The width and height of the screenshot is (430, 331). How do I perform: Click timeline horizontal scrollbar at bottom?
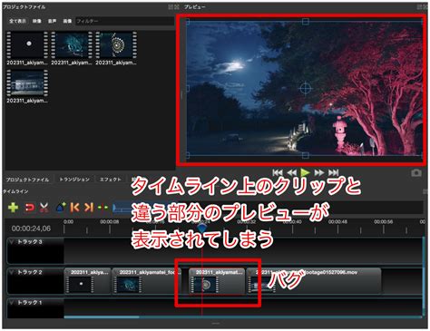click(x=102, y=317)
